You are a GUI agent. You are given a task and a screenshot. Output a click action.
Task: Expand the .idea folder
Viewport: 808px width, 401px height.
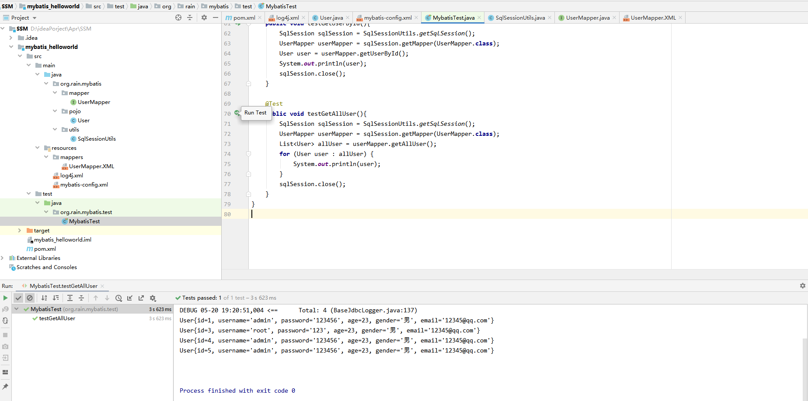[x=11, y=38]
